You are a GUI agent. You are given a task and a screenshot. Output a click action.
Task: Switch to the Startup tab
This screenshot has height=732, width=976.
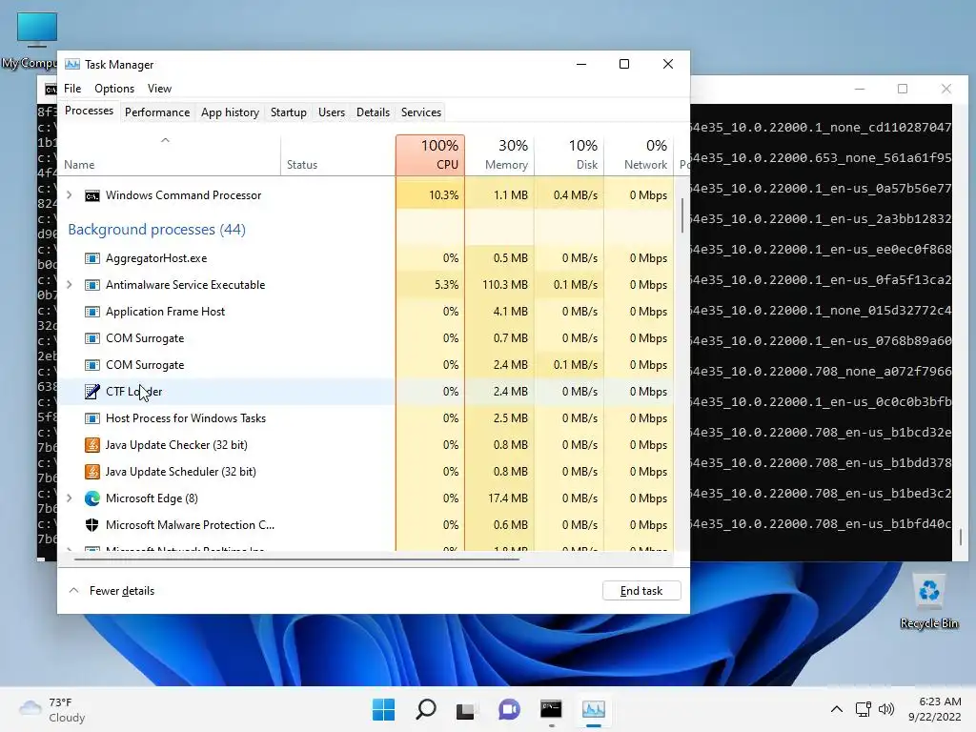tap(288, 112)
